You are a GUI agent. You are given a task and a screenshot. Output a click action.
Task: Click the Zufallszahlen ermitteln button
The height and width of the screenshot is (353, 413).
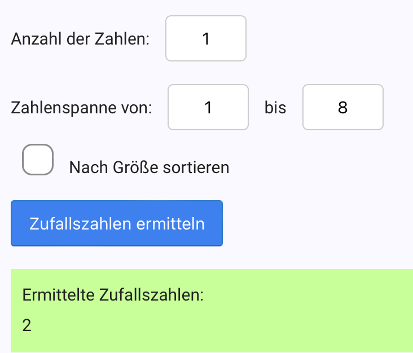tap(117, 223)
